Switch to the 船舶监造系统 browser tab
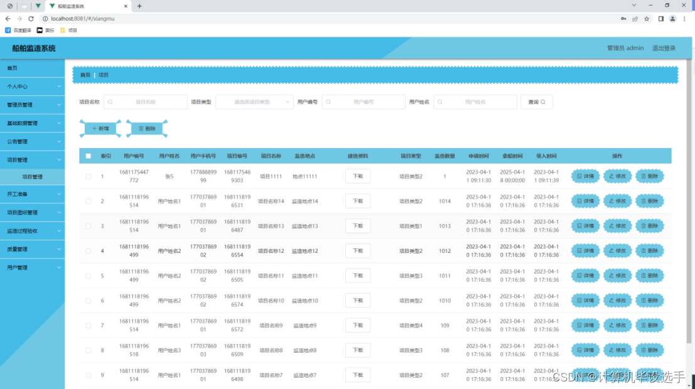 point(88,6)
